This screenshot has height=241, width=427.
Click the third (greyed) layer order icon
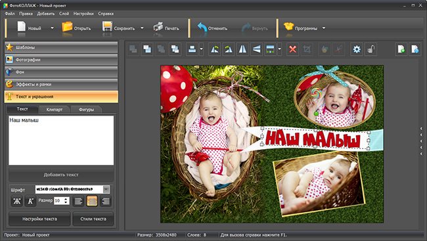(161, 49)
